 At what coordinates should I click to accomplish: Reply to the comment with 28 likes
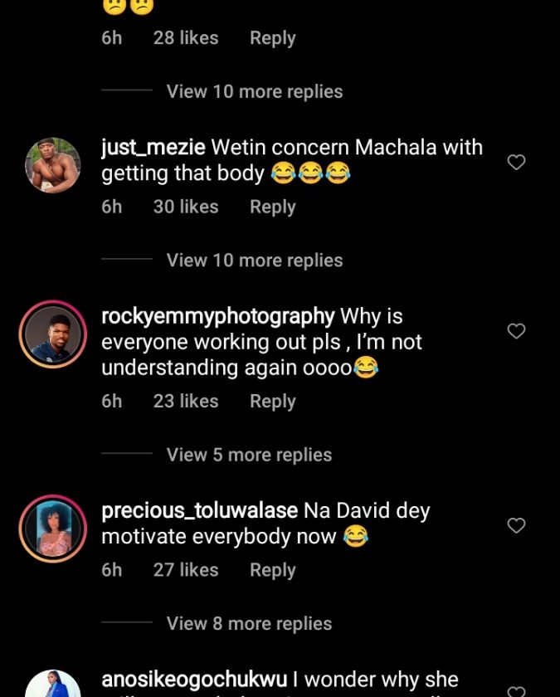pos(272,38)
